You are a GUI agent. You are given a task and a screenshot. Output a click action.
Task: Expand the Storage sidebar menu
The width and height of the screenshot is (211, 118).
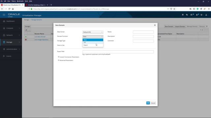11,42
